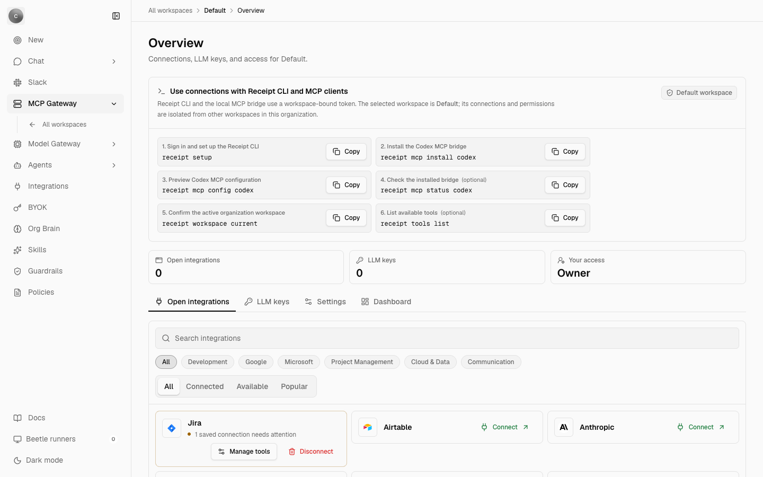Show Popular integrations

[294, 386]
